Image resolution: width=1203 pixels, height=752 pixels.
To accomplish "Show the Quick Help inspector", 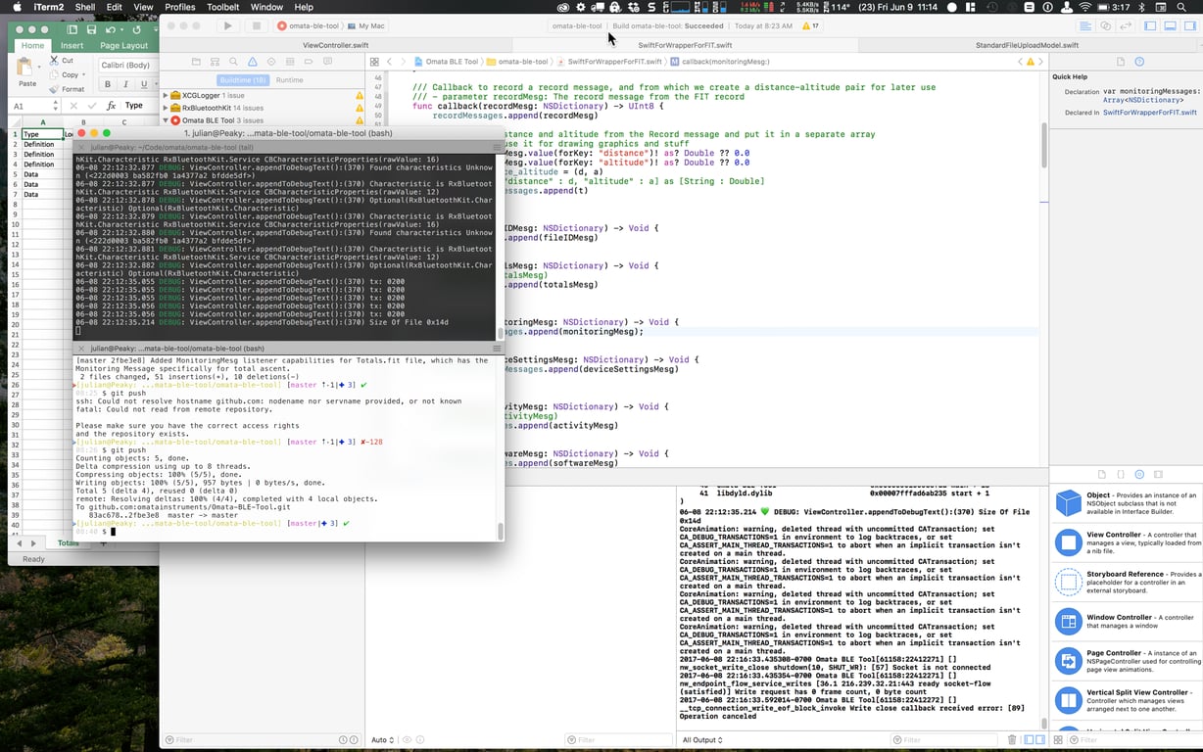I will coord(1138,62).
